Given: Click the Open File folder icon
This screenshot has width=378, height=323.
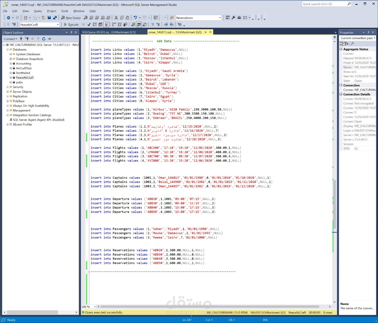Looking at the screenshot, I should point(44,18).
